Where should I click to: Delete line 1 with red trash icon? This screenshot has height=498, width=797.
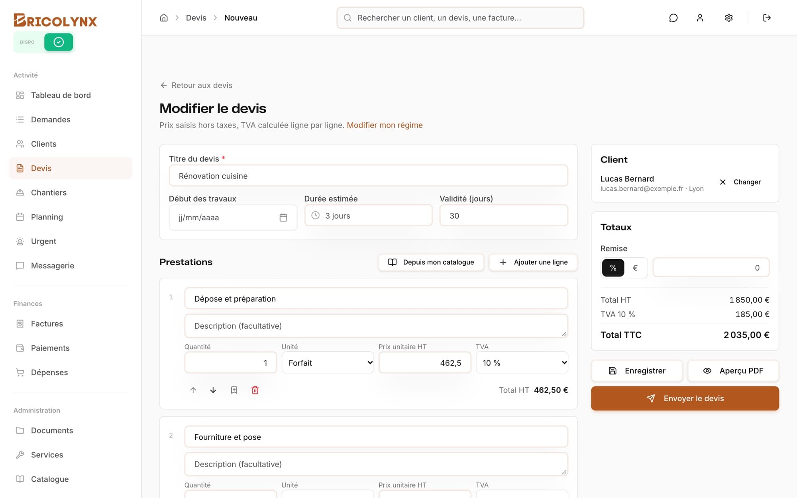tap(255, 390)
